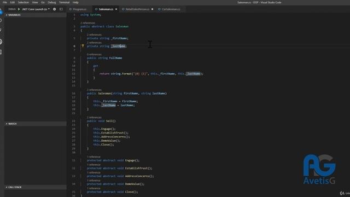Click 'this.EstablishTrust();' on line 25
This screenshot has height=197, width=350.
pos(110,132)
